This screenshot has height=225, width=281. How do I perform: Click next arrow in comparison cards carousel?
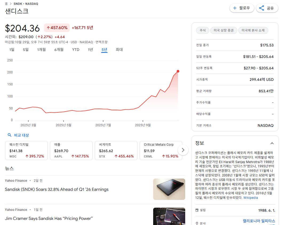click(183, 150)
